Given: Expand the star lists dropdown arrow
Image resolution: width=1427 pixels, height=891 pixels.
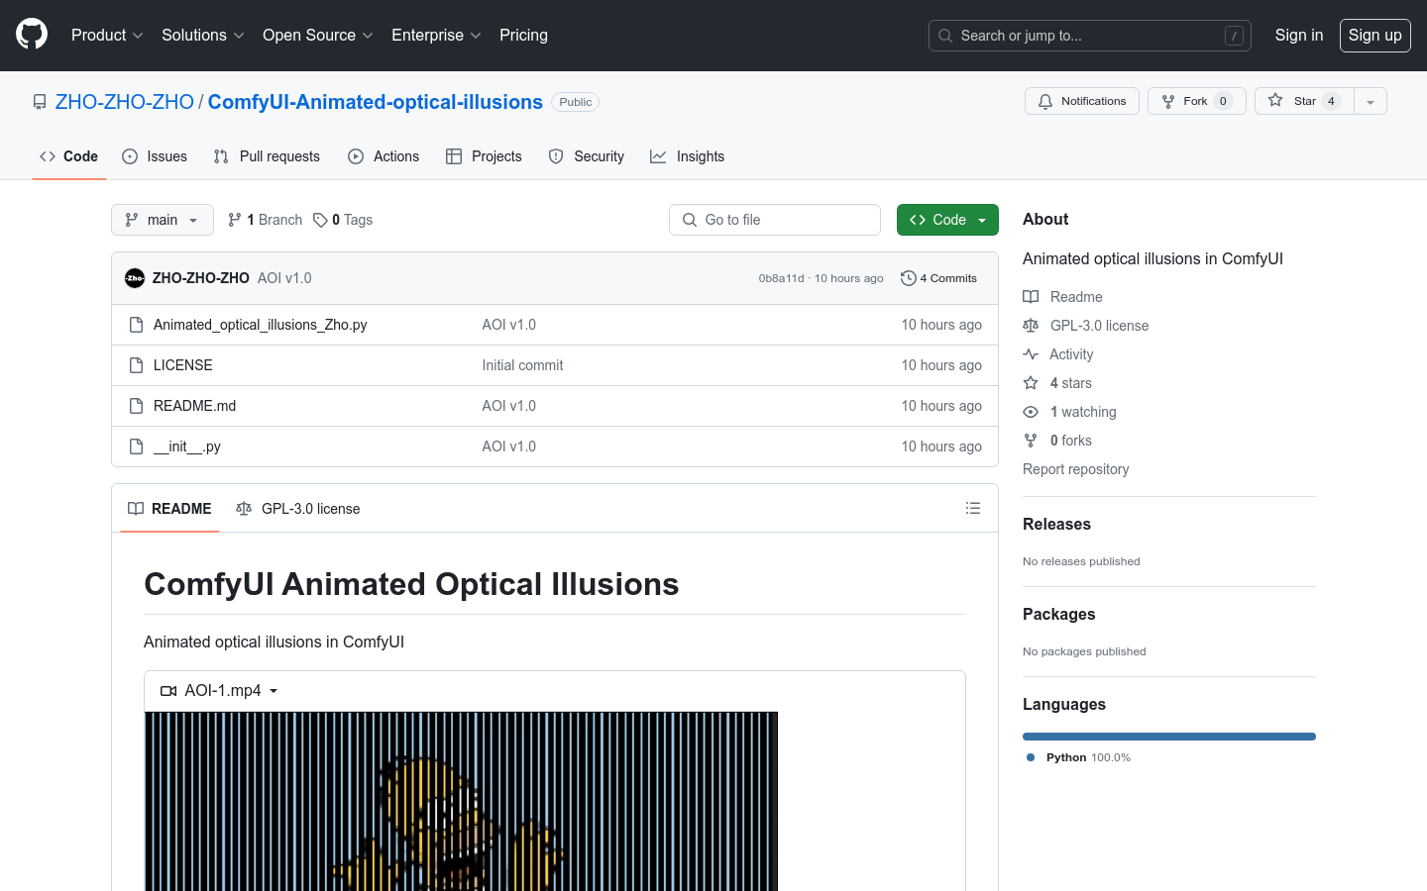Looking at the screenshot, I should [x=1371, y=101].
